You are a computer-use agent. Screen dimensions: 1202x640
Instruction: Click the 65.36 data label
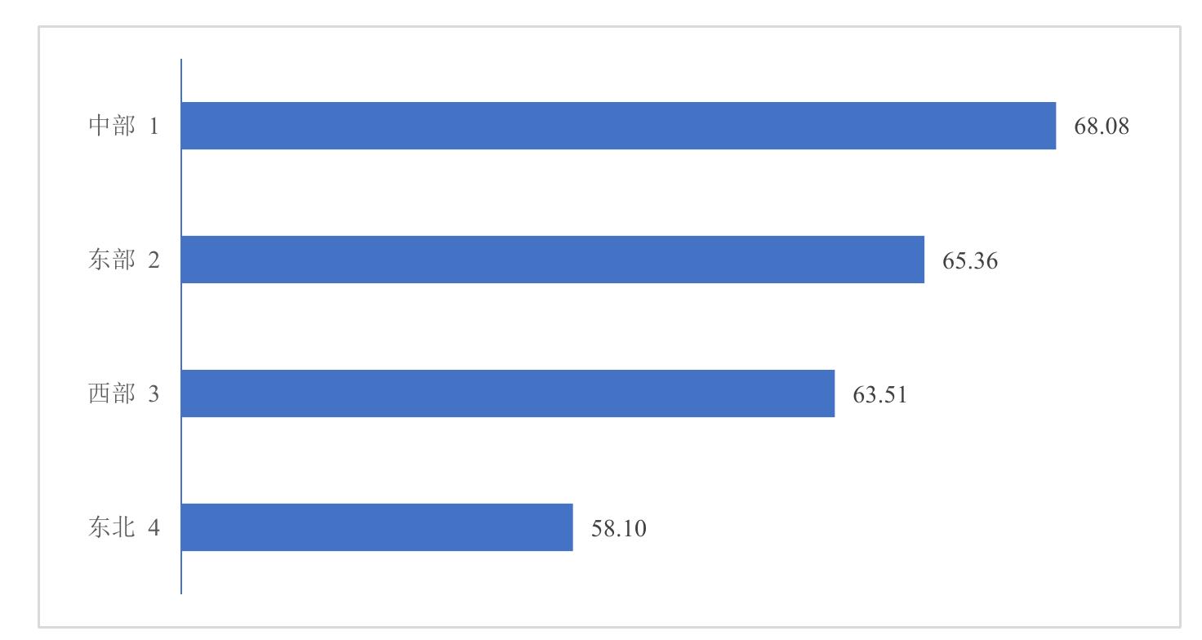pyautogui.click(x=970, y=260)
